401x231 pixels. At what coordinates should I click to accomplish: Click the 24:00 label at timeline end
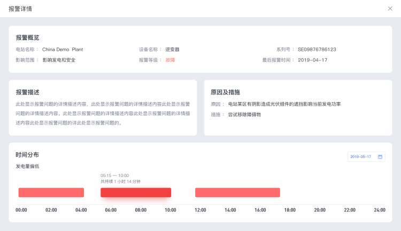pos(379,210)
